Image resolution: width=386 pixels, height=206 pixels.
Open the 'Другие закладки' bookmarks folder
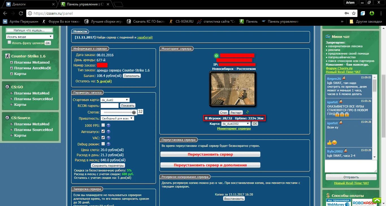point(366,22)
